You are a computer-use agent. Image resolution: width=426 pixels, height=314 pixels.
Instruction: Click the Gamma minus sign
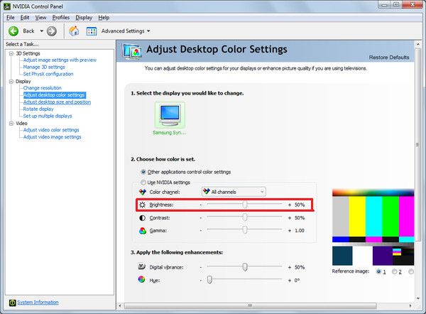(201, 231)
